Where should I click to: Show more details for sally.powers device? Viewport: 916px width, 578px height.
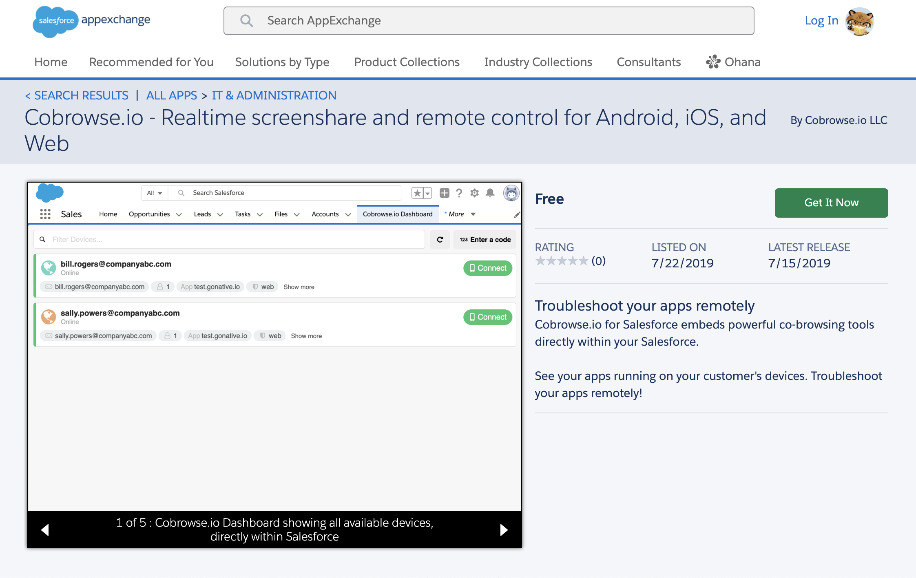[x=306, y=336]
